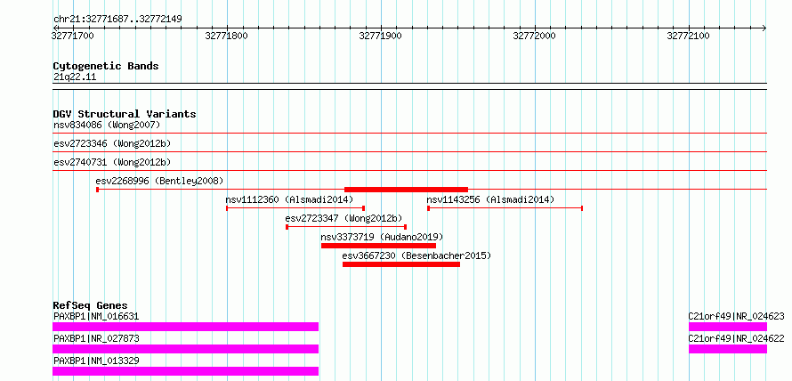Select the RefSeq Genes track title
This screenshot has height=381, width=792.
90,305
